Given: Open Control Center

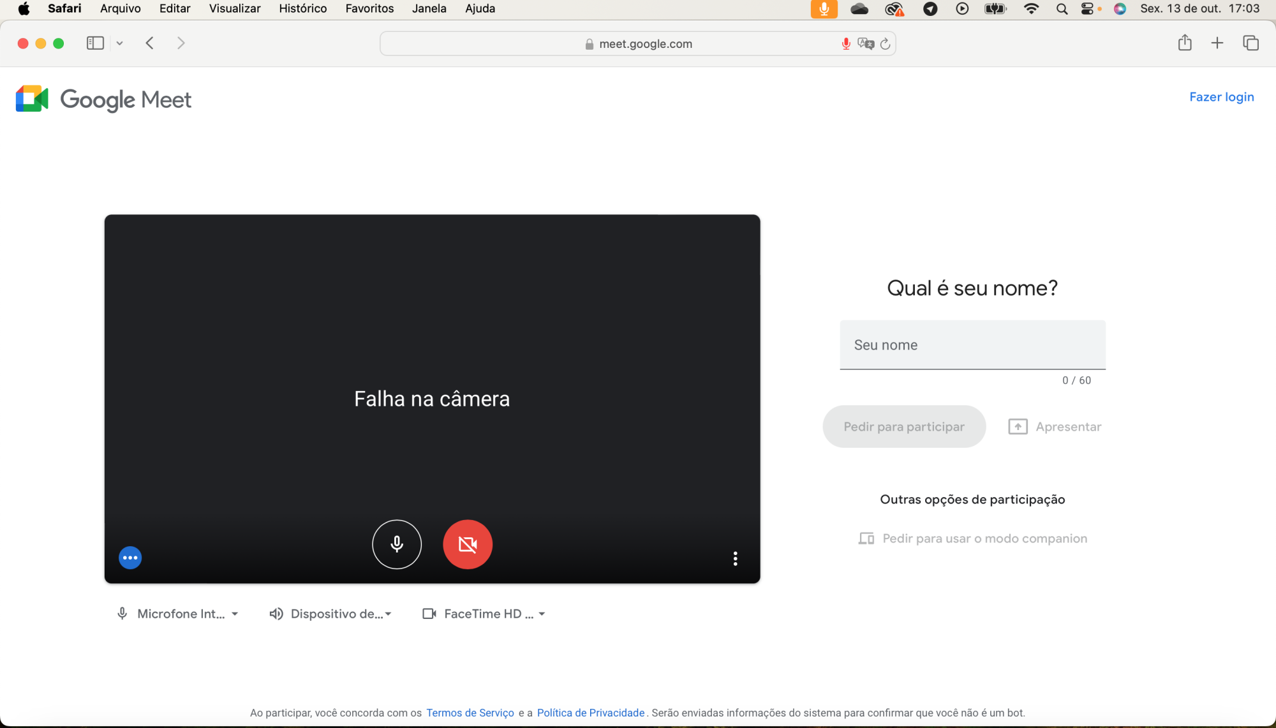Looking at the screenshot, I should [1089, 9].
